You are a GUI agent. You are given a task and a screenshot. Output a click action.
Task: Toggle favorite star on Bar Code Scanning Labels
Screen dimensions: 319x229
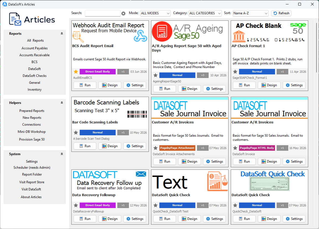(x=76, y=133)
